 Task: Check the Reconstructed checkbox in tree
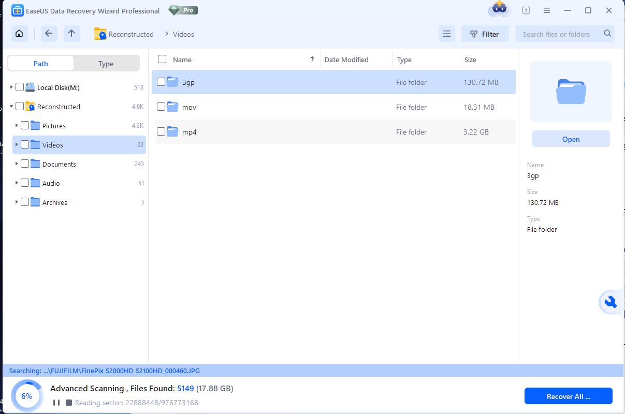[x=20, y=106]
